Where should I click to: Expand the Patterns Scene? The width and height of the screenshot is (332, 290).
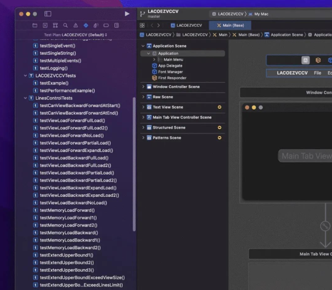point(143,138)
